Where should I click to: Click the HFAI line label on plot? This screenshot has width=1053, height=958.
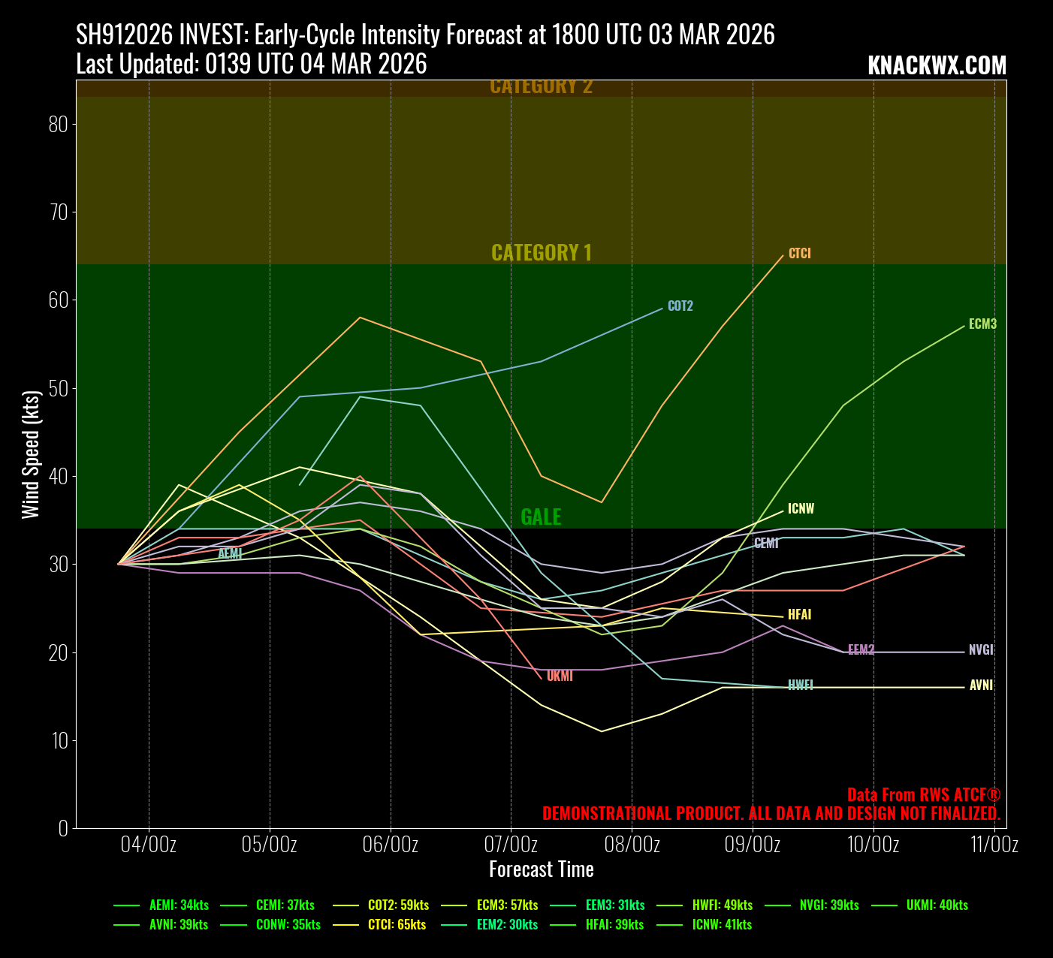(x=799, y=615)
